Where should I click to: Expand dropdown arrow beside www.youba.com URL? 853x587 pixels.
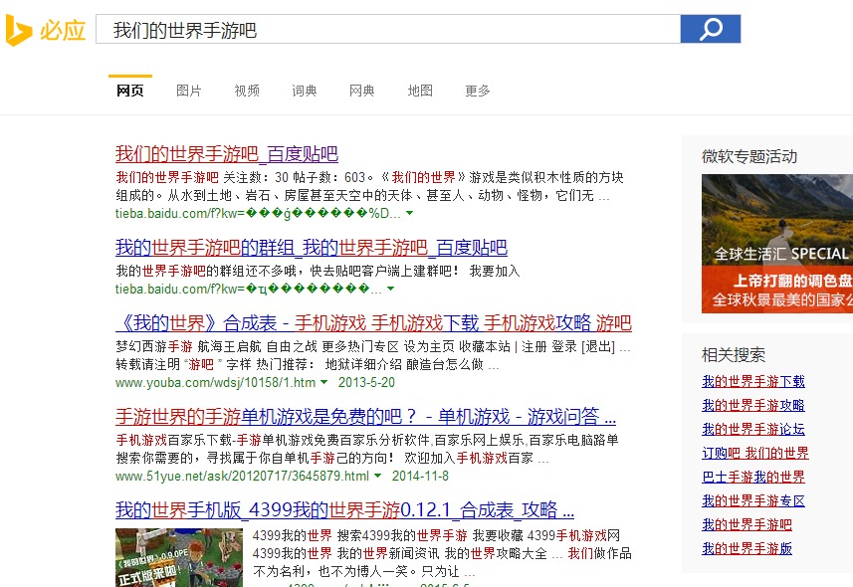(324, 382)
